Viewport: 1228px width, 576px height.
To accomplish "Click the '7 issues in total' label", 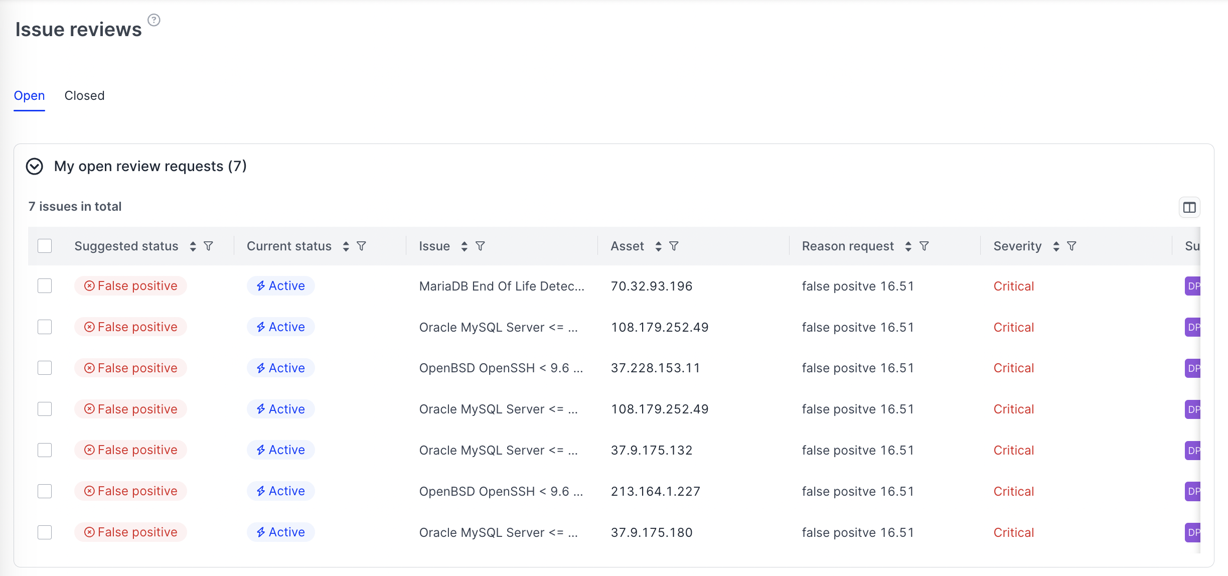I will (75, 207).
